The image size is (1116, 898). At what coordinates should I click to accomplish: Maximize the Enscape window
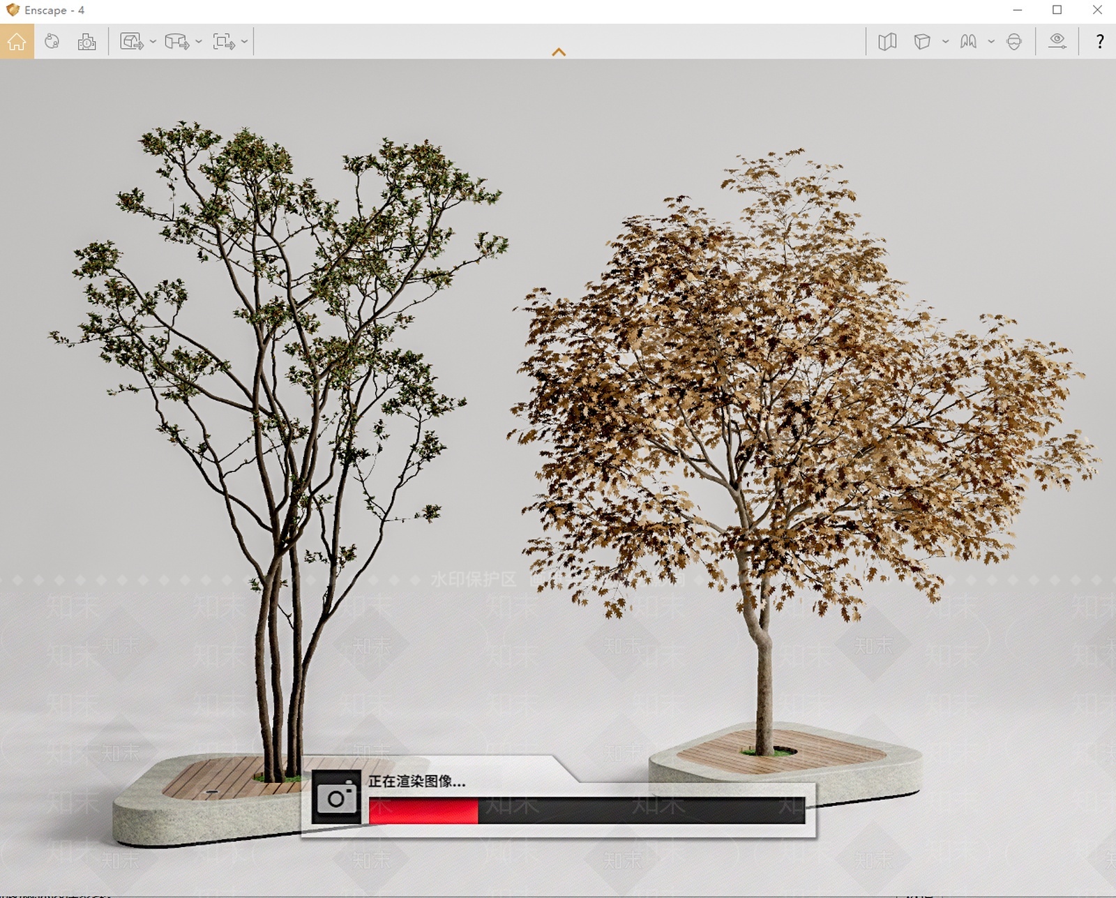pyautogui.click(x=1057, y=10)
